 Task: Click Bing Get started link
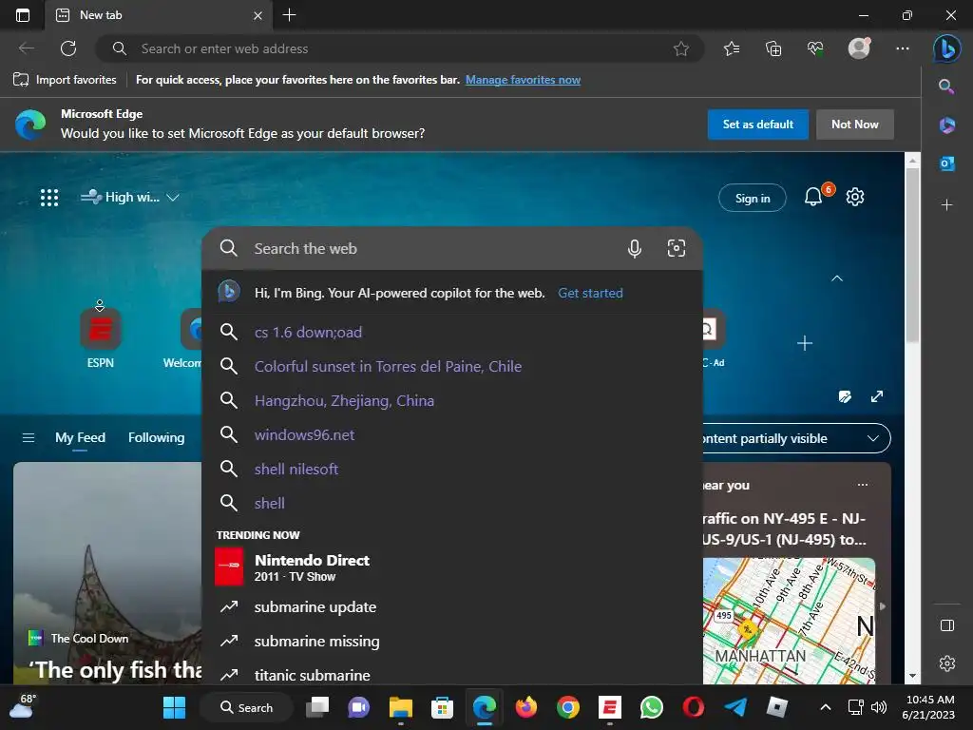pyautogui.click(x=590, y=293)
